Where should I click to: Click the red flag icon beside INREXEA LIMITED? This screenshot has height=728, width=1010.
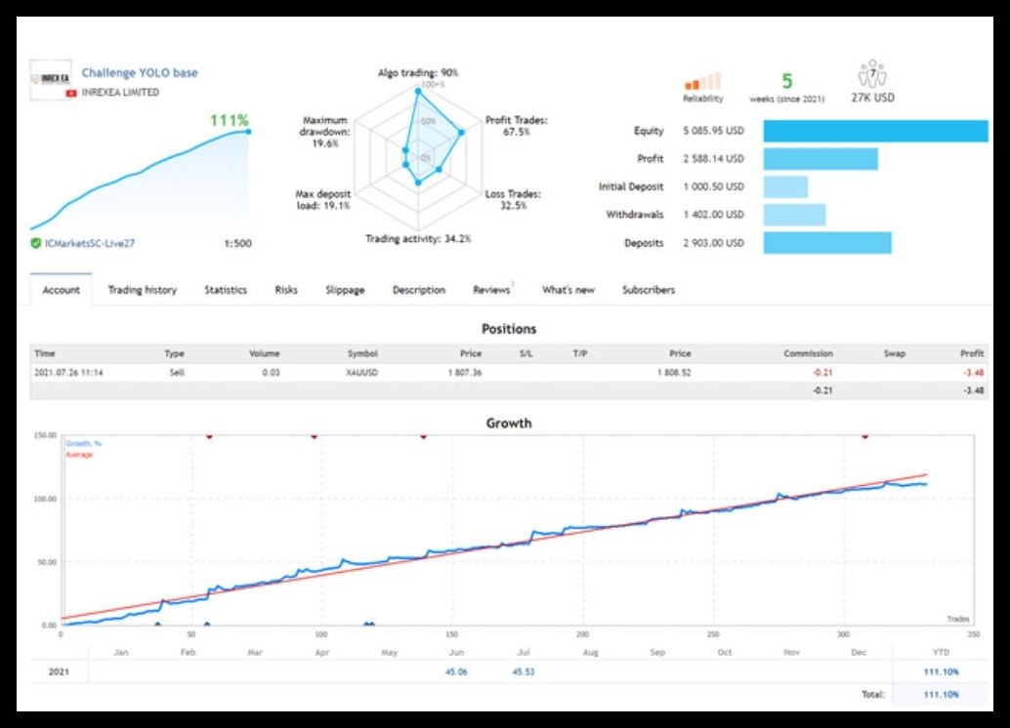[x=69, y=93]
